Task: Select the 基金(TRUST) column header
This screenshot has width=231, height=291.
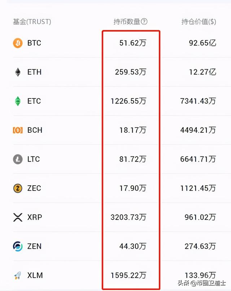Action: pos(32,22)
